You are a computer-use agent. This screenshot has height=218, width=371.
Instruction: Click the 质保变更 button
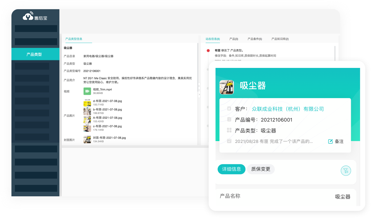pos(261,169)
